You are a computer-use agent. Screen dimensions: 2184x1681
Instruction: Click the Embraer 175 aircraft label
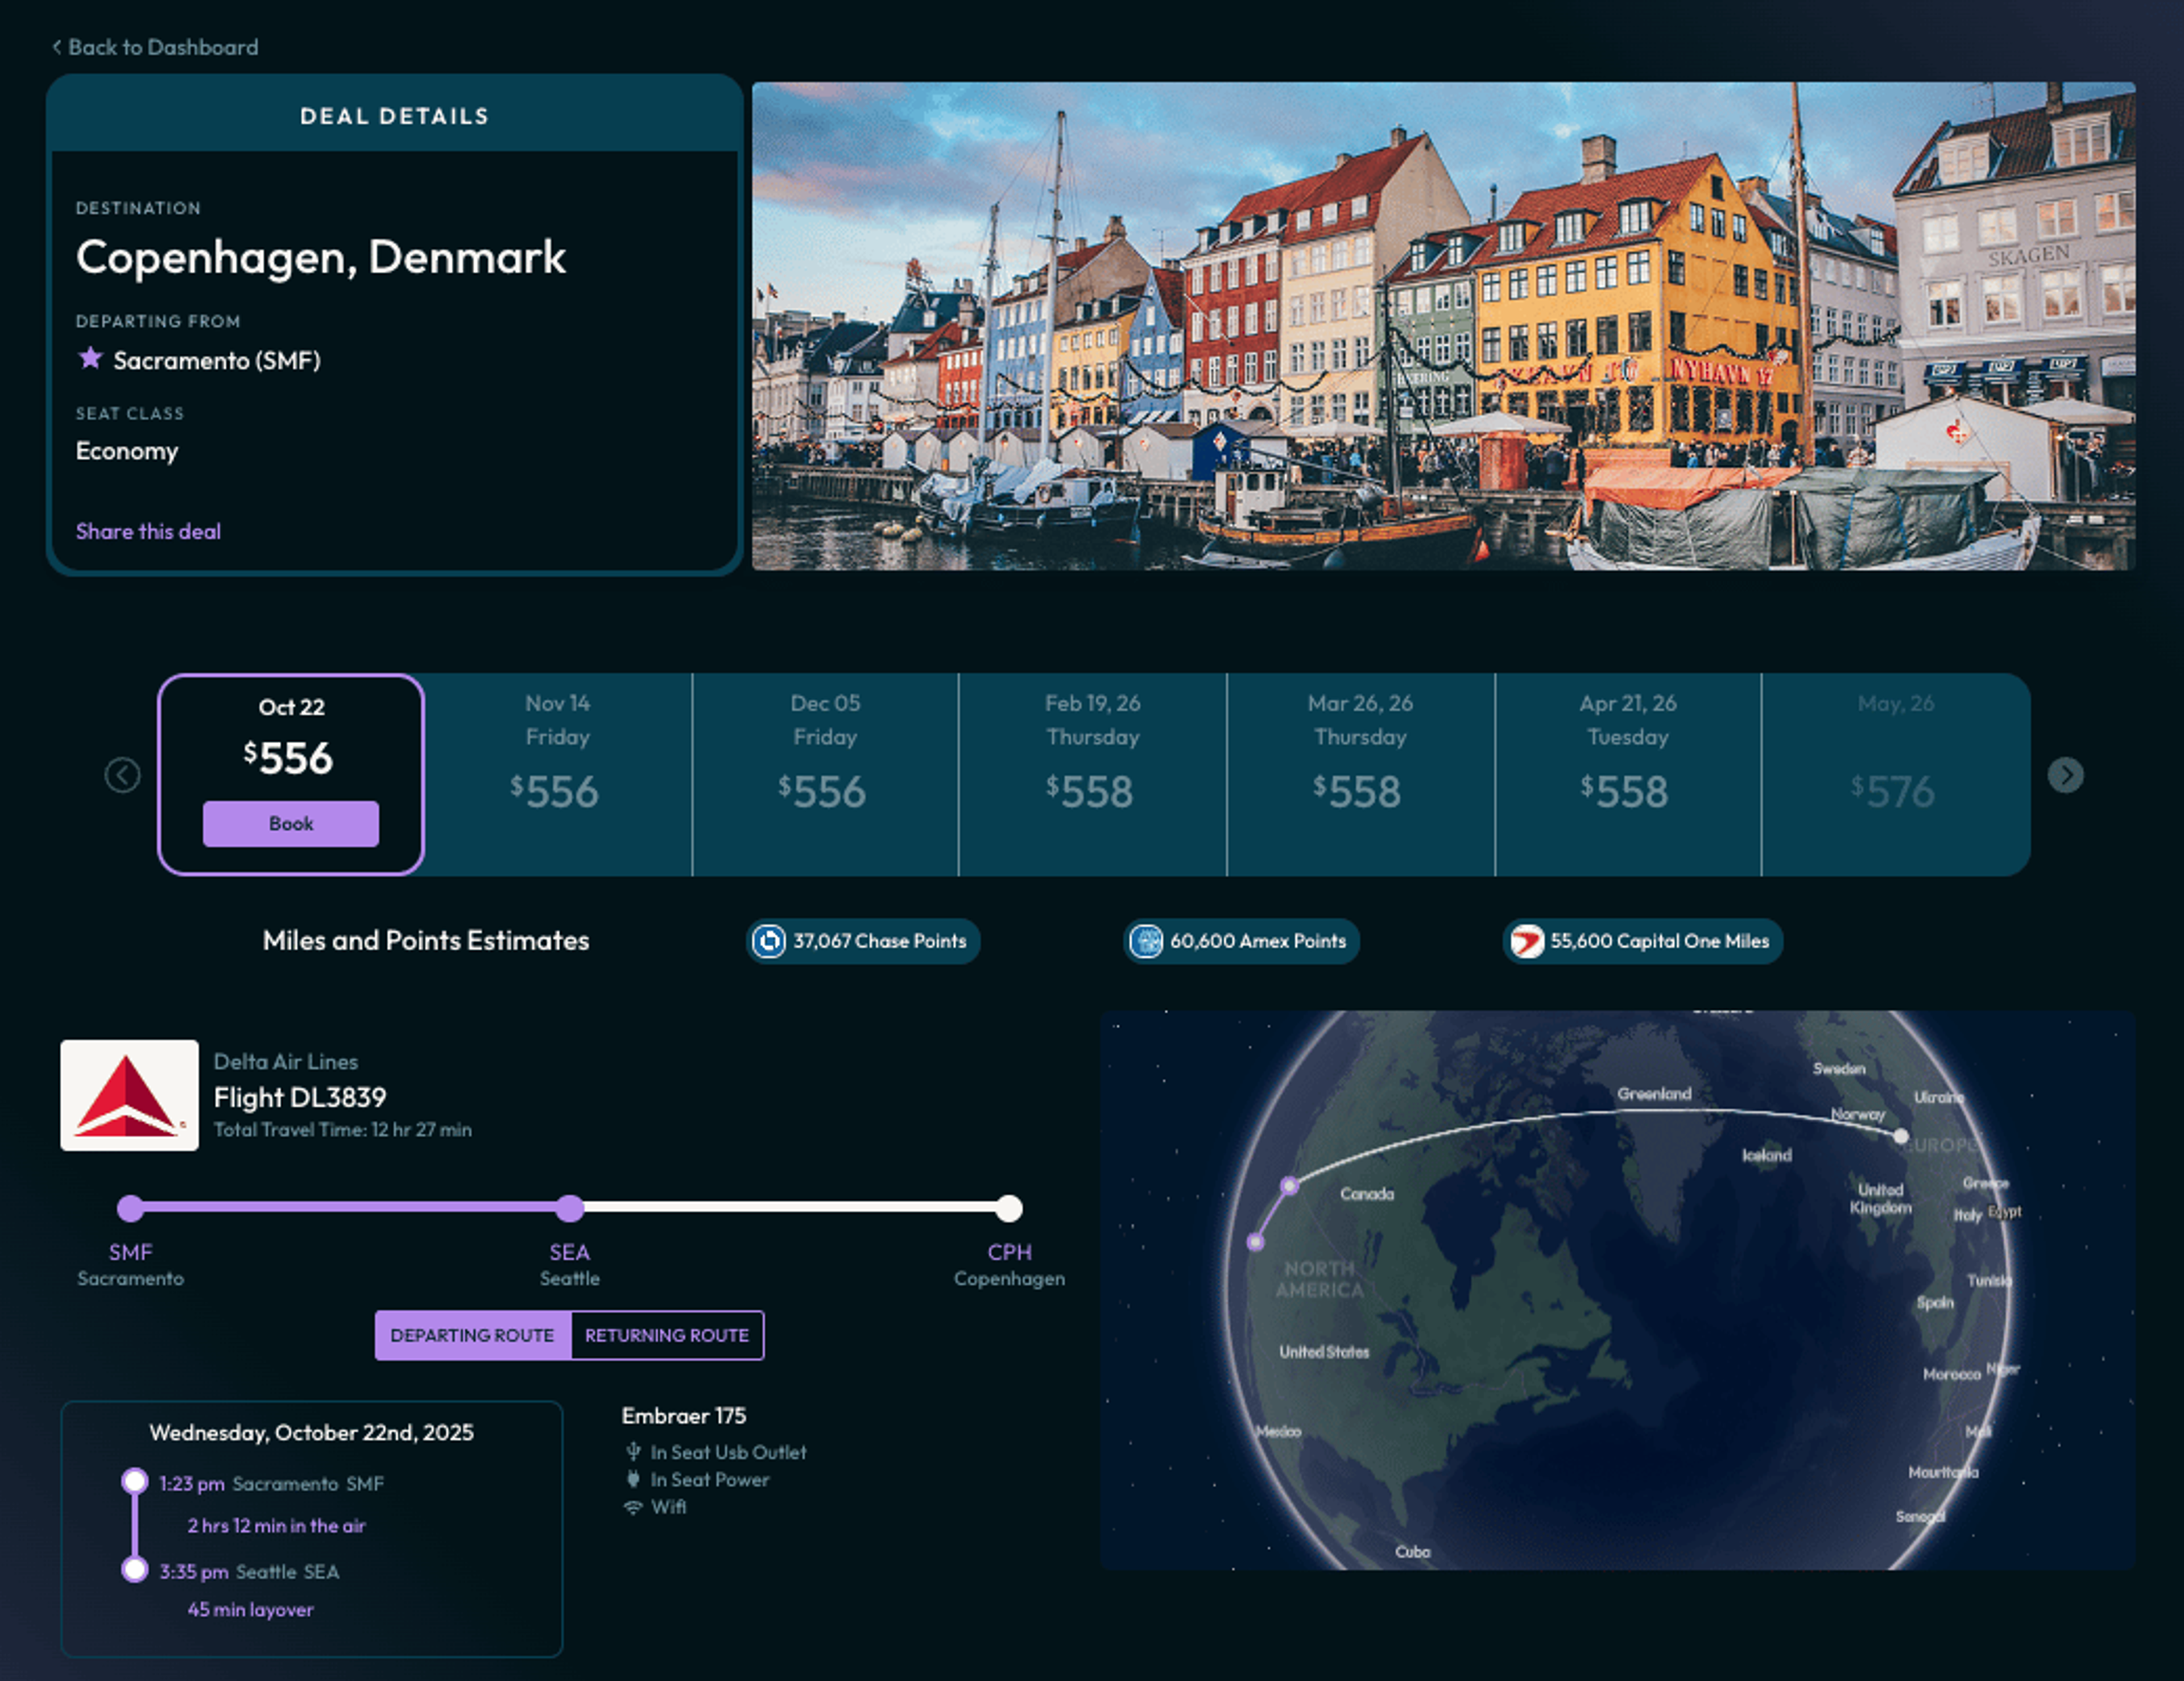pyautogui.click(x=684, y=1416)
